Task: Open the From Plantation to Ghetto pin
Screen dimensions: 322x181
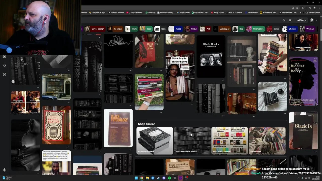Action: tap(180, 167)
